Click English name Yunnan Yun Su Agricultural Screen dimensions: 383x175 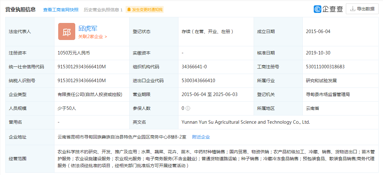pos(246,122)
